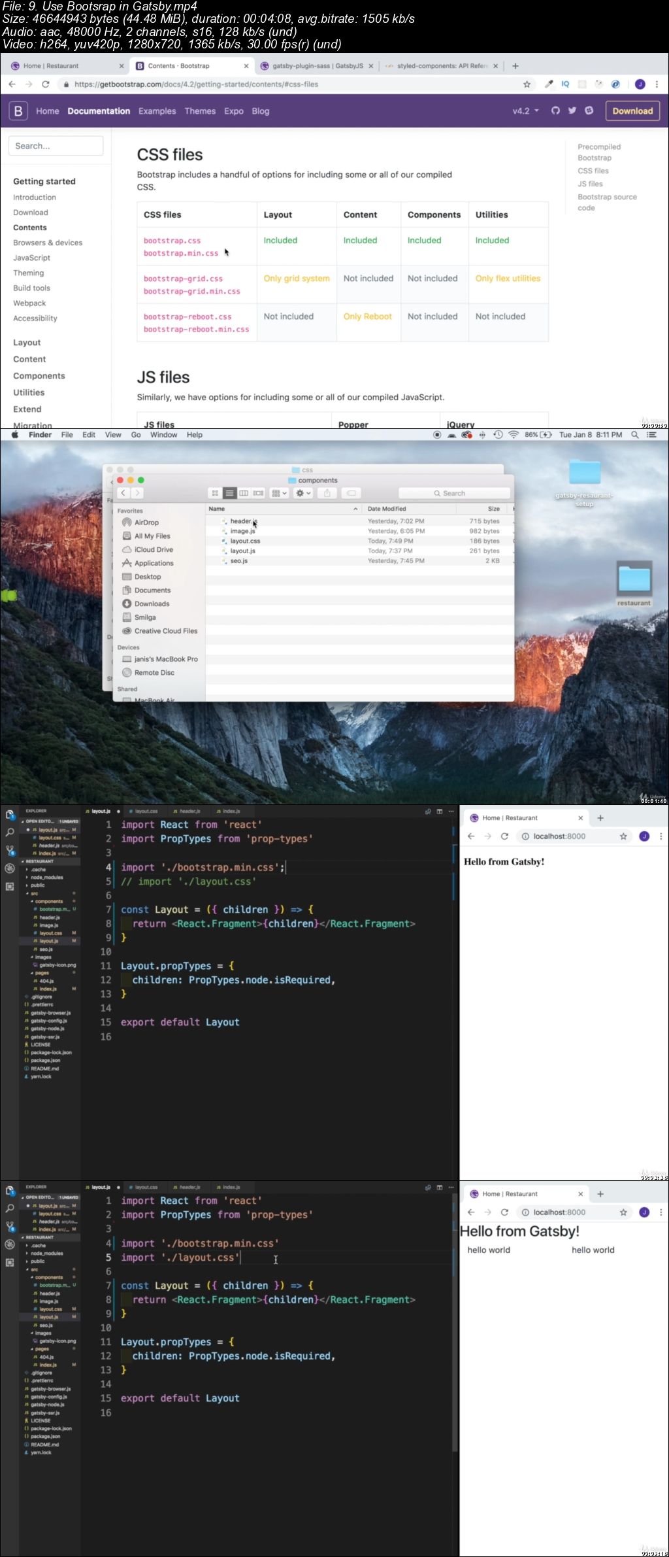The width and height of the screenshot is (669, 1557).
Task: Open the GitHub icon in Bootstrap navbar
Action: [x=555, y=111]
